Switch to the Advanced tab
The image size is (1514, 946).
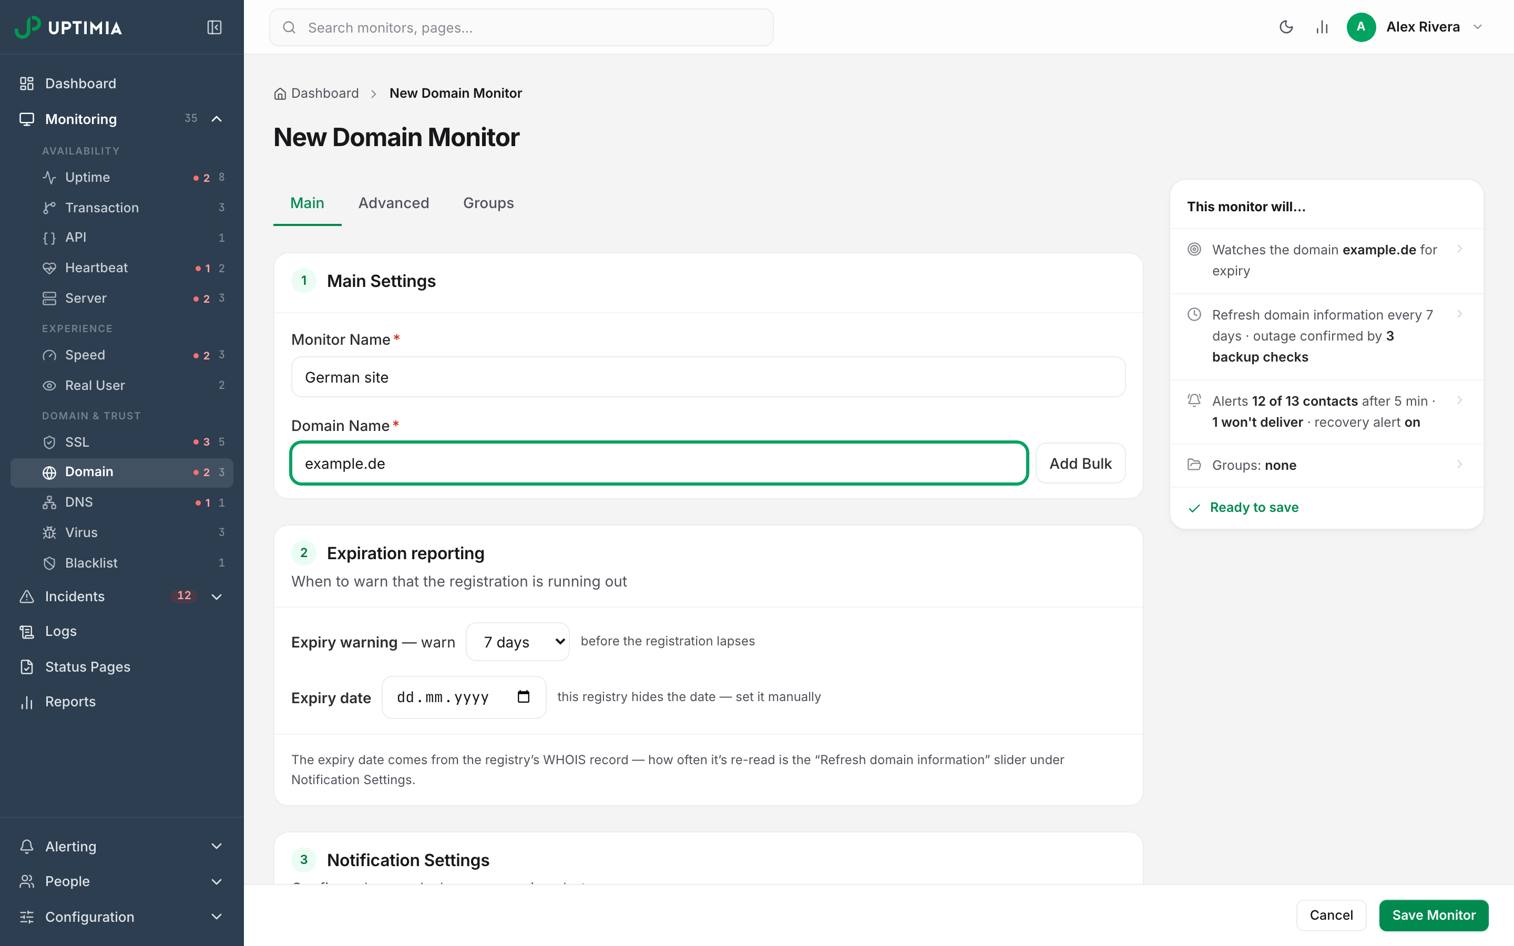[x=394, y=203]
